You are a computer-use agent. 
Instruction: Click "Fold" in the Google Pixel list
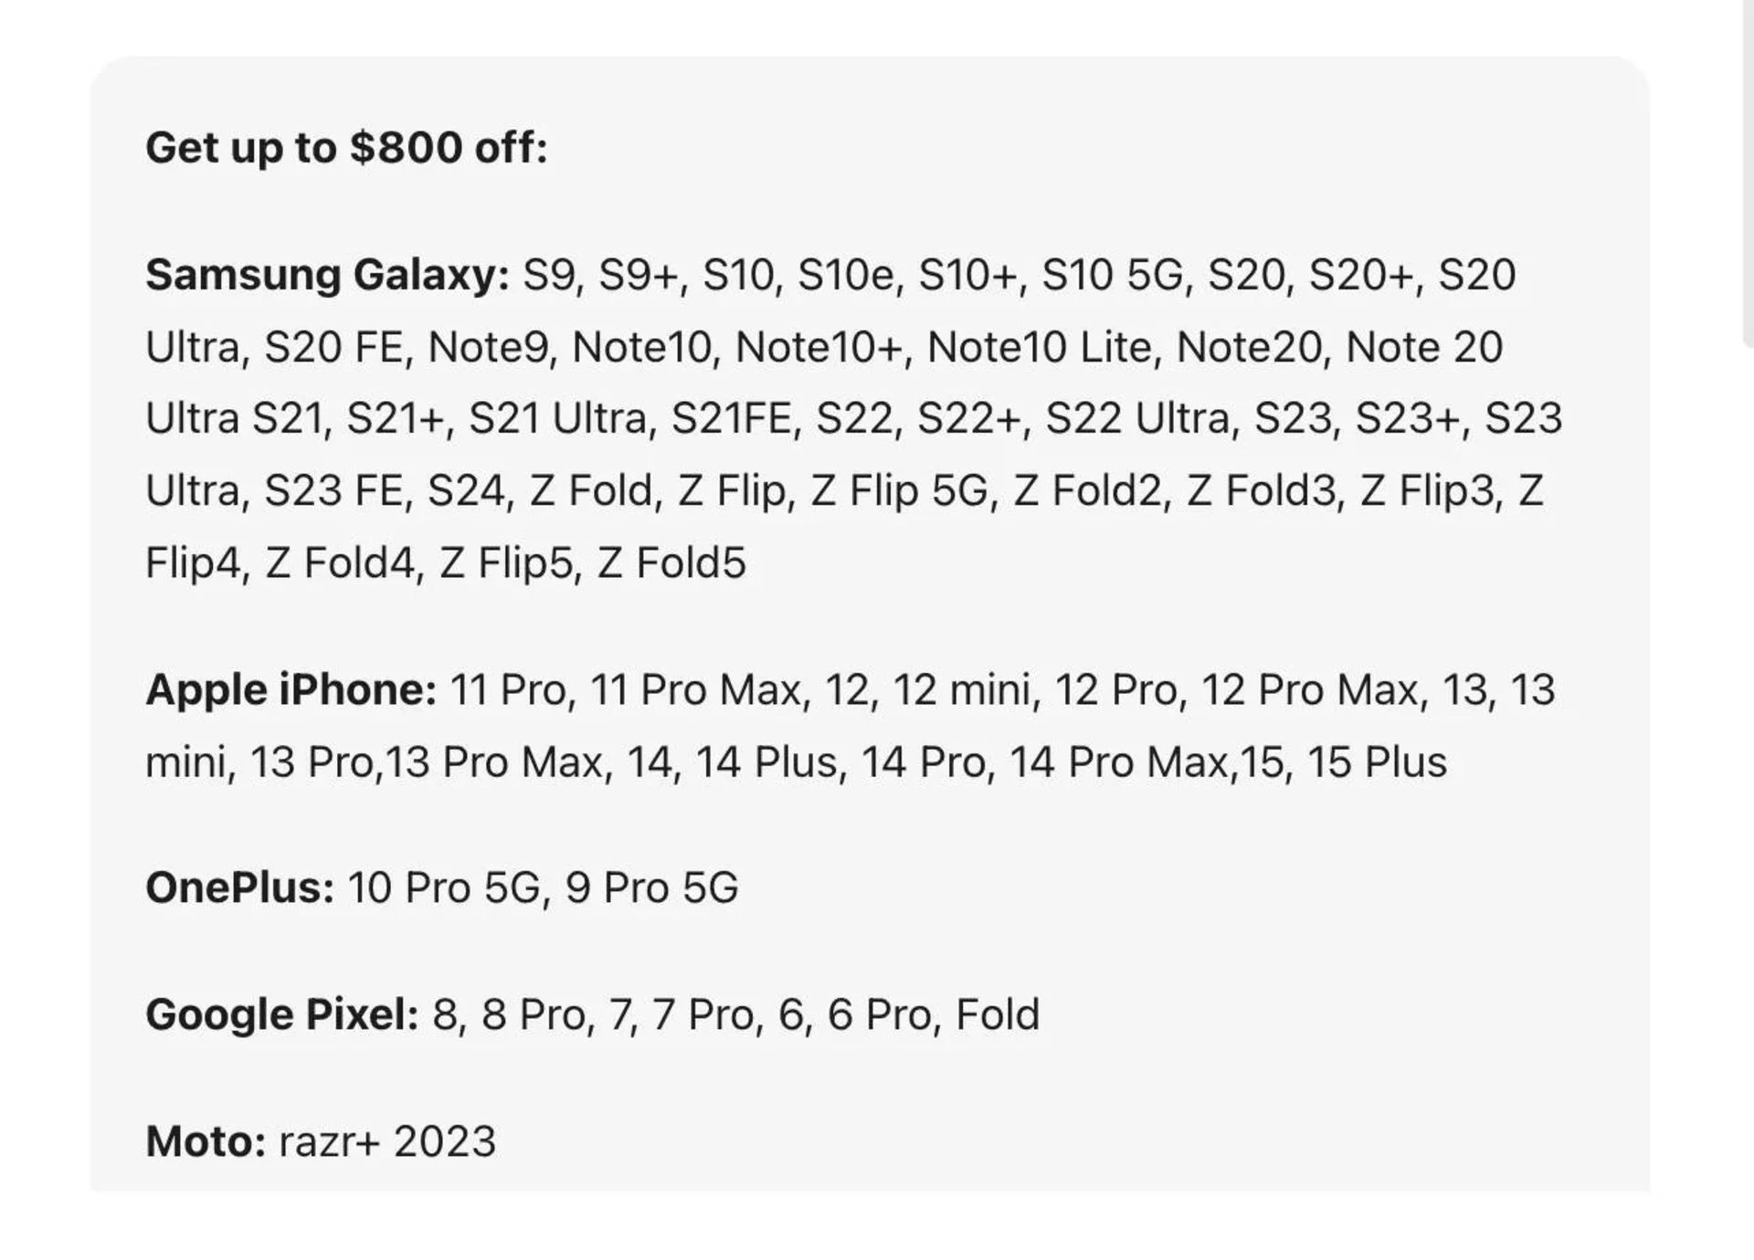click(x=997, y=1014)
